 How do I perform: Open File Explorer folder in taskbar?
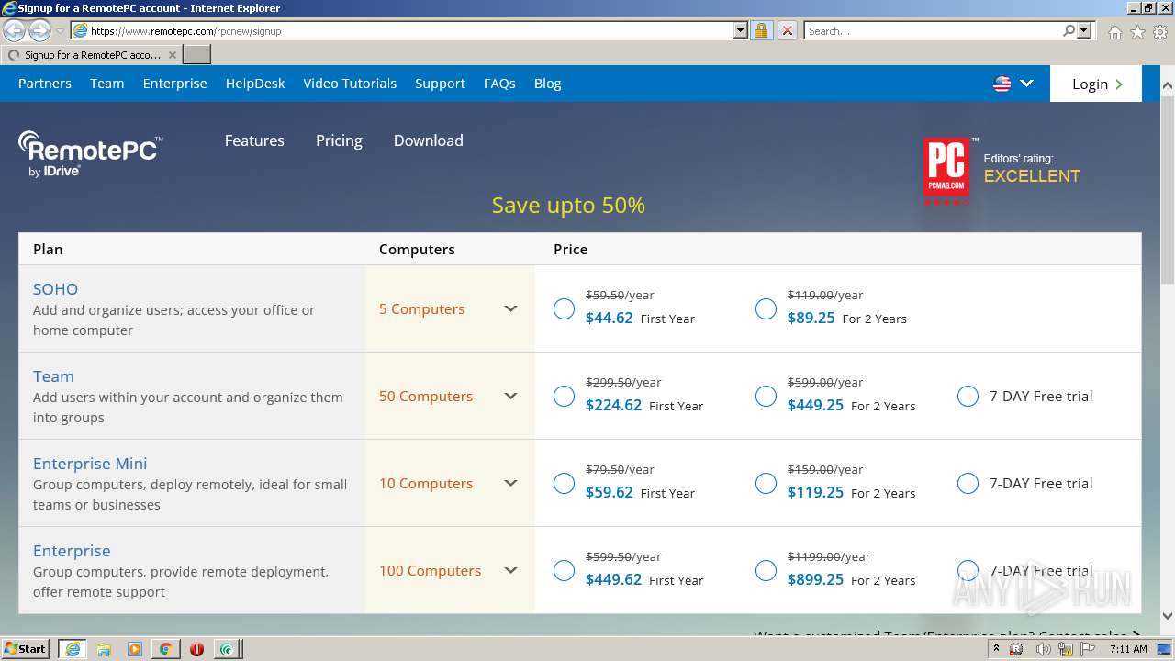point(104,649)
